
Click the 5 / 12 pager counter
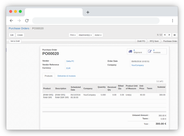point(159,35)
